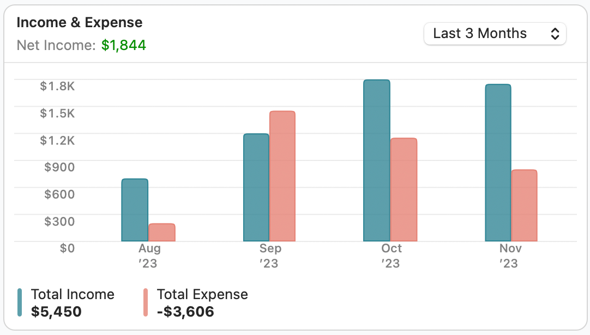Click the Income & Expense panel title

pos(80,22)
